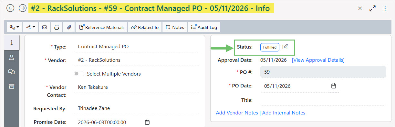Image resolution: width=395 pixels, height=127 pixels.
Task: Open View Approval Details link
Action: click(x=318, y=60)
